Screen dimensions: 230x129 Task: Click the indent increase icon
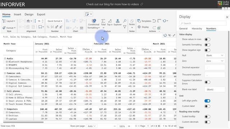point(33,27)
